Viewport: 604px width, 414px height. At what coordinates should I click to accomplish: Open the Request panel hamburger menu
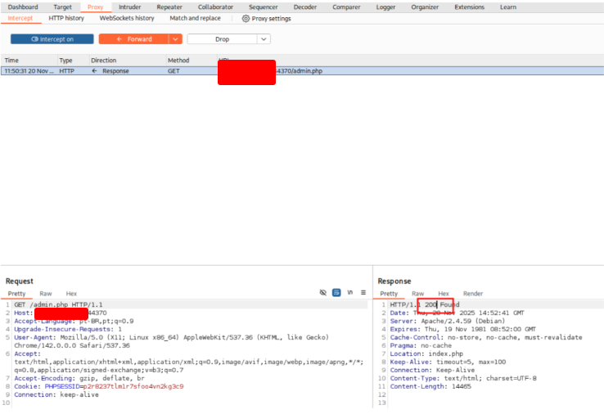[x=363, y=293]
